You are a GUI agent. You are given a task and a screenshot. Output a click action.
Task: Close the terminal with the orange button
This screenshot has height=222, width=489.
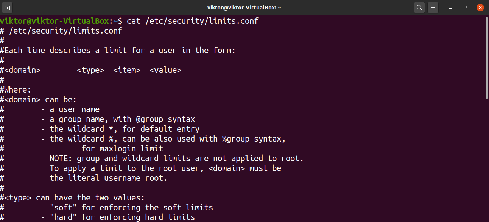tap(480, 8)
